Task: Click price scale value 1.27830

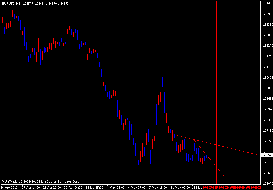Action: 267,130
